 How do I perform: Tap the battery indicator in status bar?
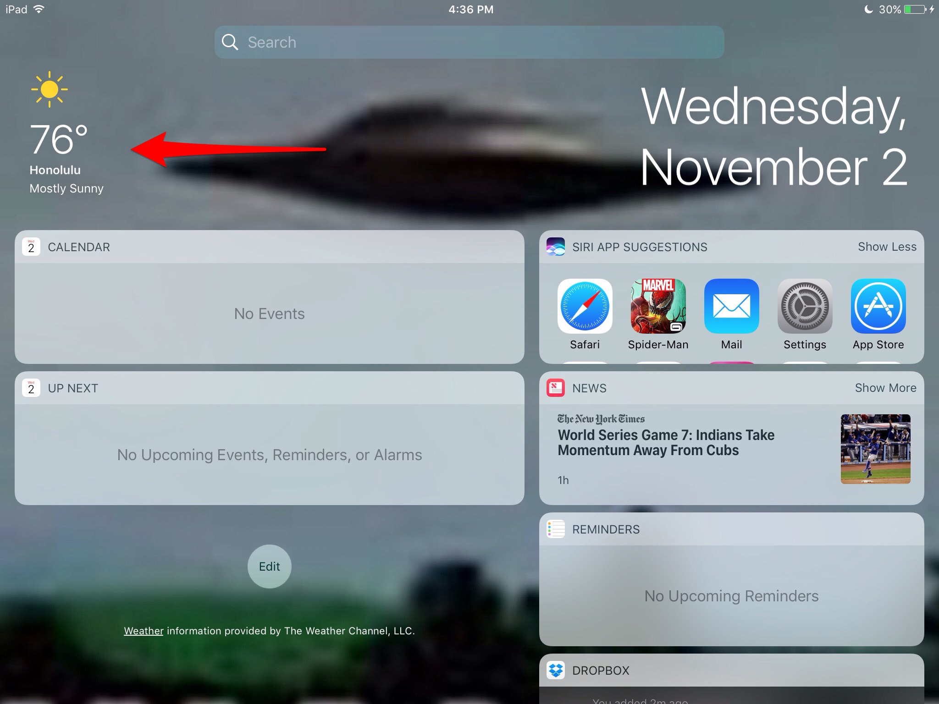point(914,9)
